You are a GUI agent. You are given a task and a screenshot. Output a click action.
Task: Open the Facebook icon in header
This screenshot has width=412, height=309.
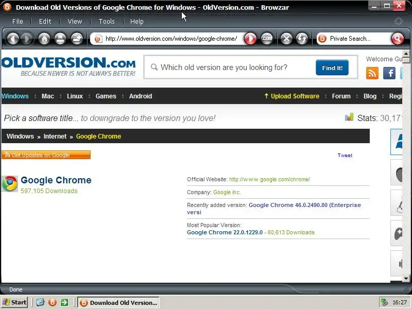[x=389, y=73]
